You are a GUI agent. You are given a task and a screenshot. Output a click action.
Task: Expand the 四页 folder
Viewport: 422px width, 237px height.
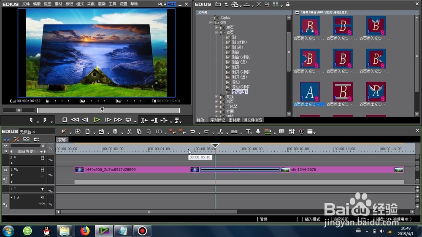[216, 101]
